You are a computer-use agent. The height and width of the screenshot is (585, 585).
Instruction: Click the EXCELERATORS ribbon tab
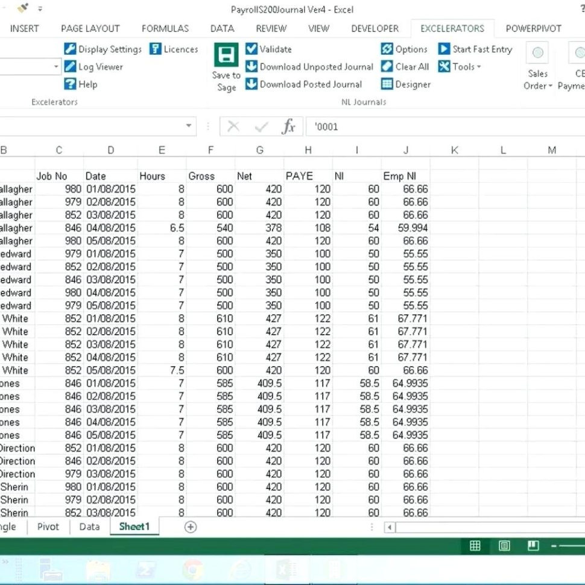(452, 29)
